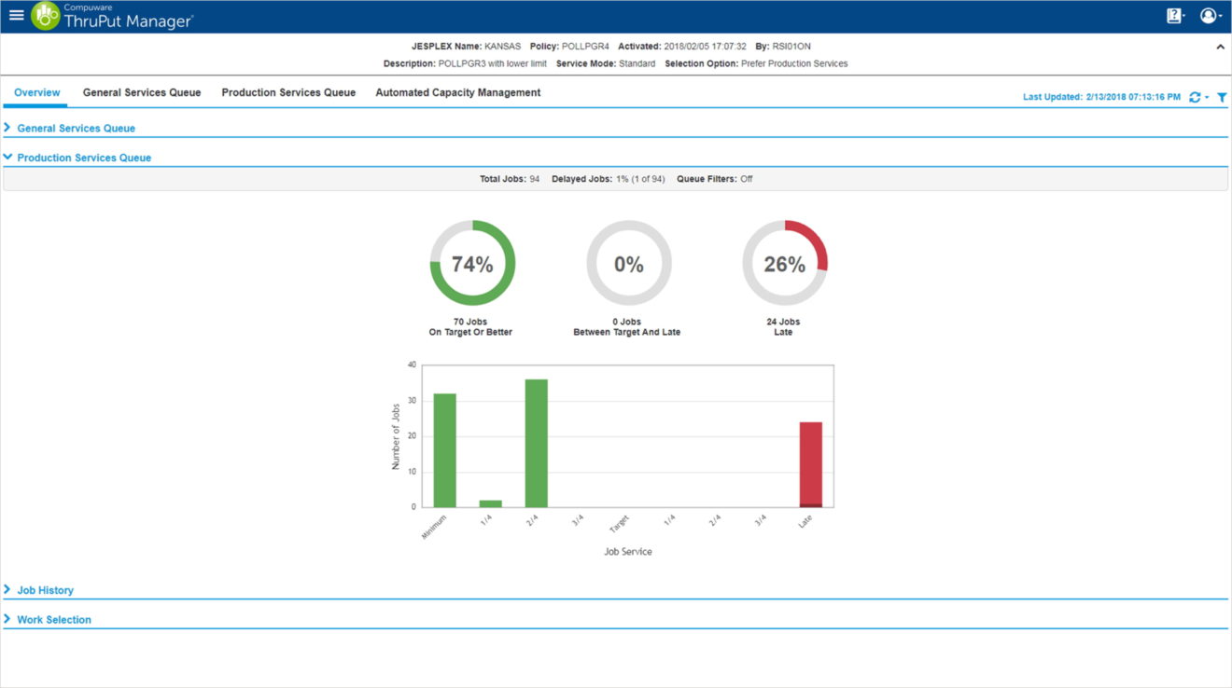Expand the Job History section
The width and height of the screenshot is (1232, 688).
pyautogui.click(x=45, y=590)
